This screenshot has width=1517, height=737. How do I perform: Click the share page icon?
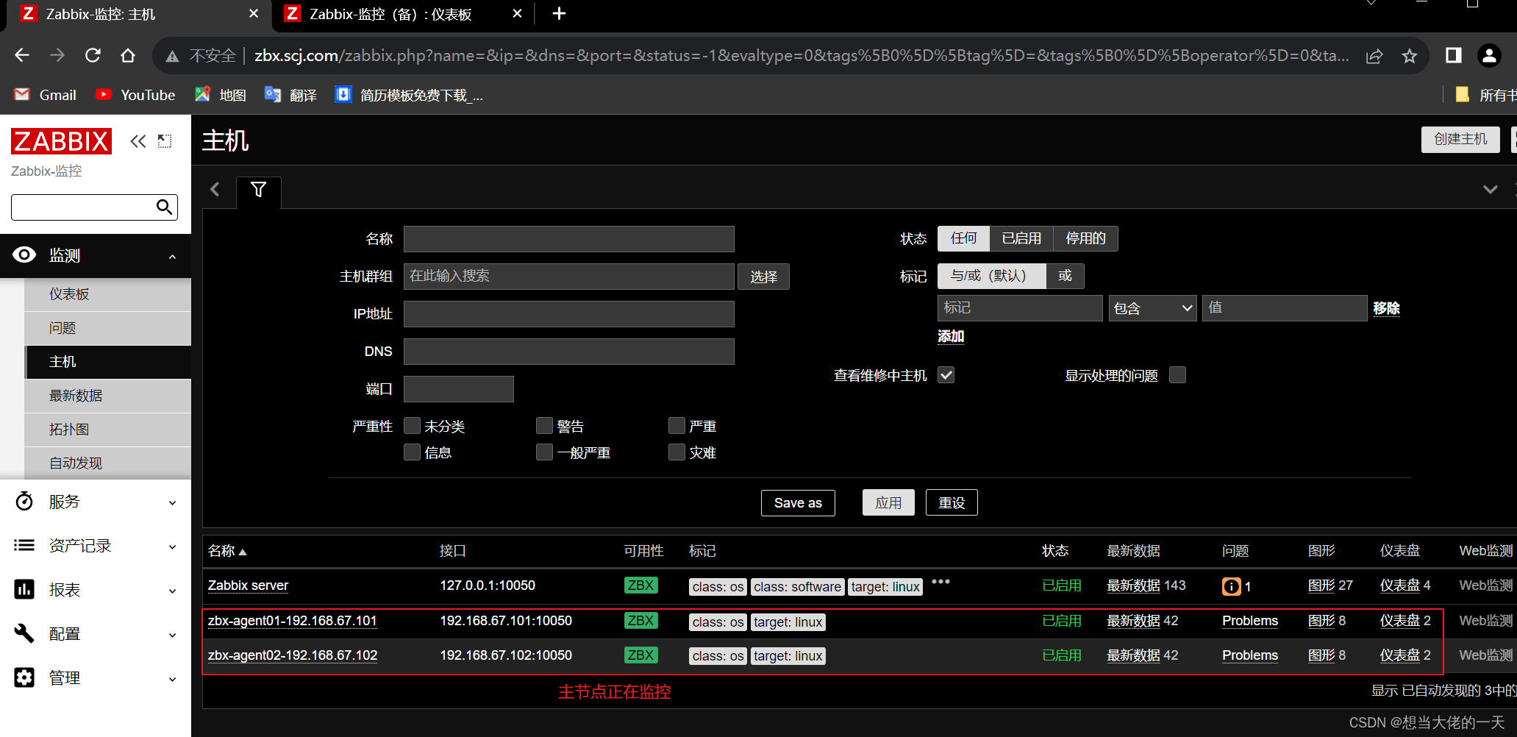[x=1374, y=56]
